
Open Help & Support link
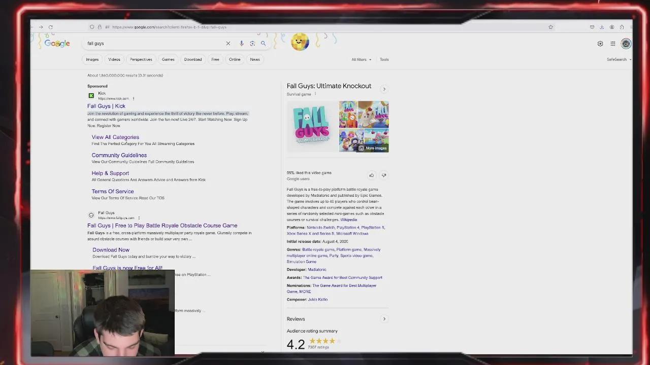coord(110,173)
